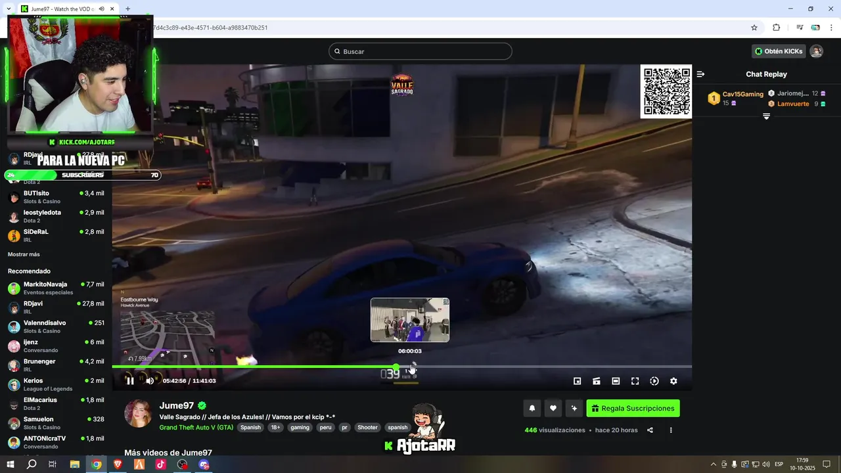Image resolution: width=841 pixels, height=473 pixels.
Task: Click the sparkle subscribe icon button
Action: 574,408
